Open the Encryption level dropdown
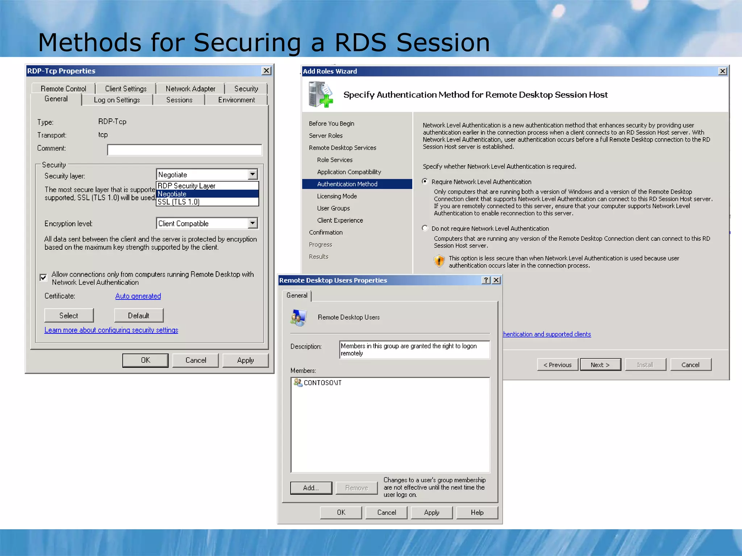Image resolution: width=742 pixels, height=556 pixels. click(x=253, y=223)
